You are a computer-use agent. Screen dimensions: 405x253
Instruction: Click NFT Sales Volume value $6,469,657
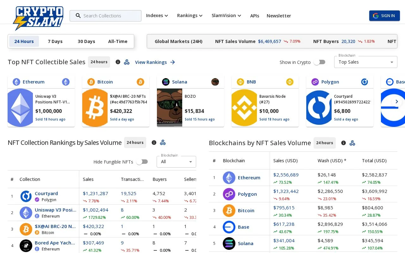click(270, 41)
